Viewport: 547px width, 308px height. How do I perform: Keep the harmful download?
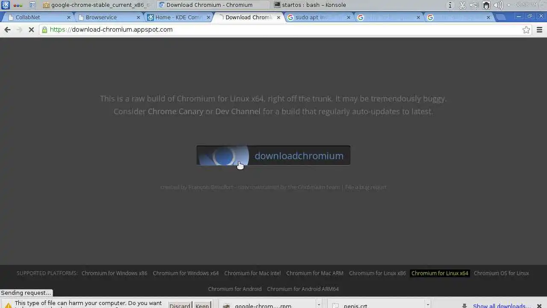coord(202,305)
